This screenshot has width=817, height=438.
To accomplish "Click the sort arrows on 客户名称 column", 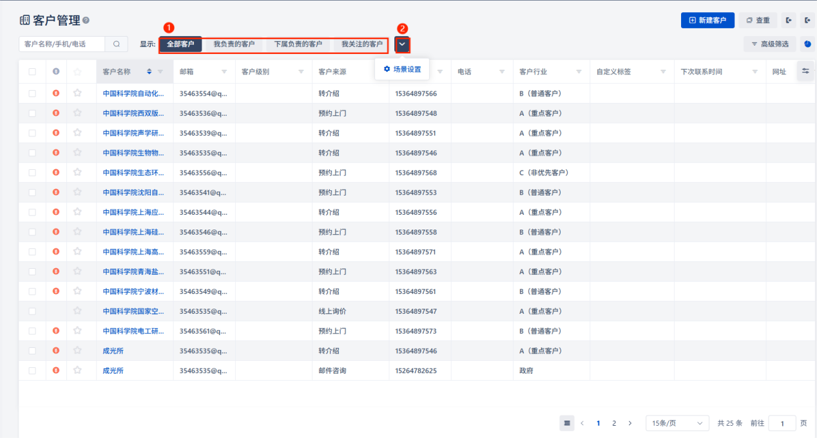I will (149, 71).
